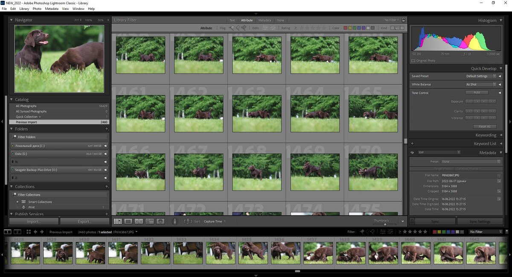This screenshot has width=512, height=277.
Task: Click Auto tone button
Action: pos(477,93)
